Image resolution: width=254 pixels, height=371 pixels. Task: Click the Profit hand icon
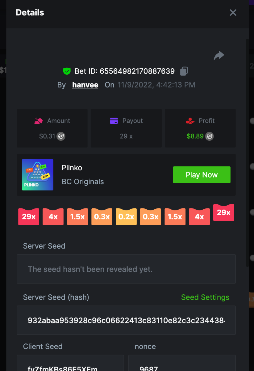tap(190, 121)
